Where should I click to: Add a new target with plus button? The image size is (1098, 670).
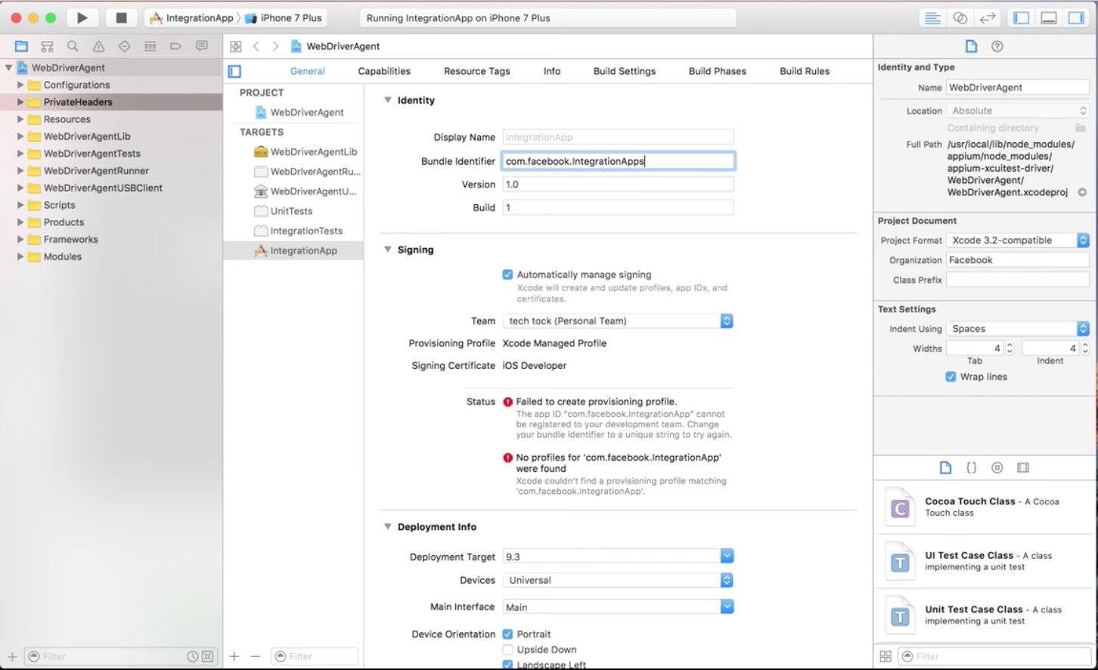pyautogui.click(x=234, y=656)
